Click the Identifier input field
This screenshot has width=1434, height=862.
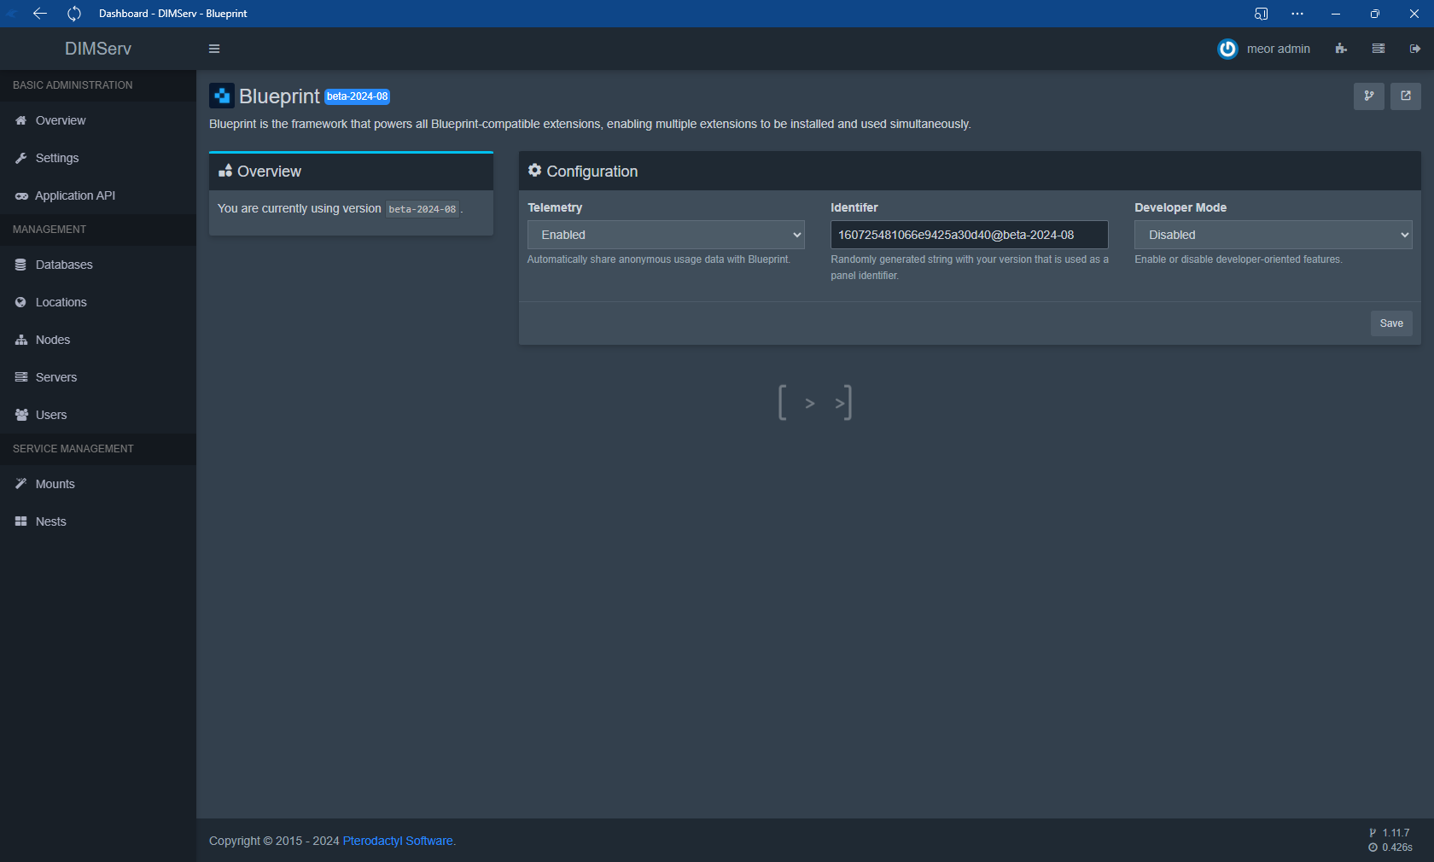970,235
